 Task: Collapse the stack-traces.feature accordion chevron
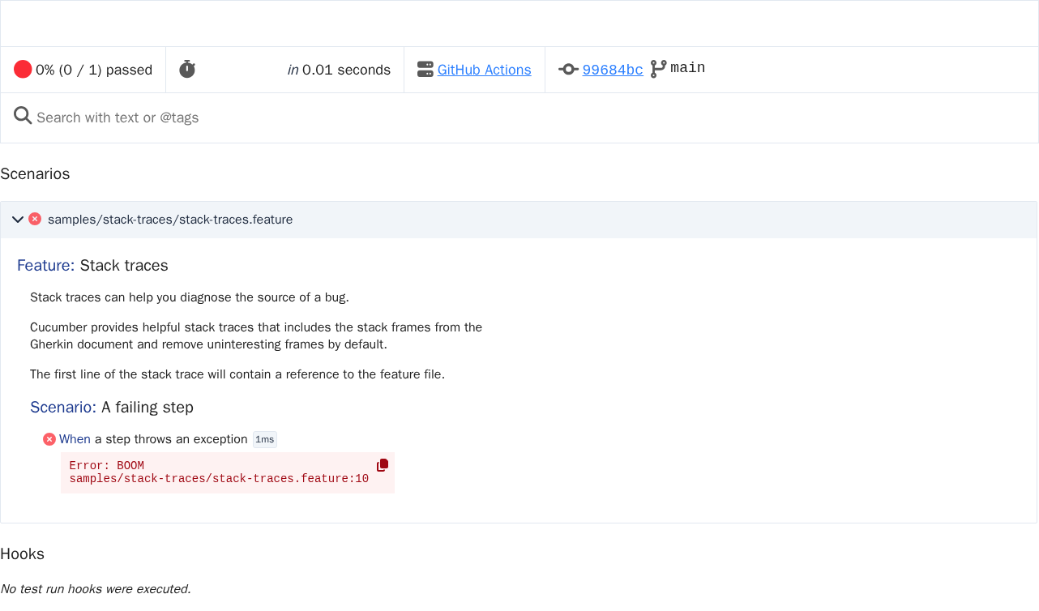pos(18,220)
